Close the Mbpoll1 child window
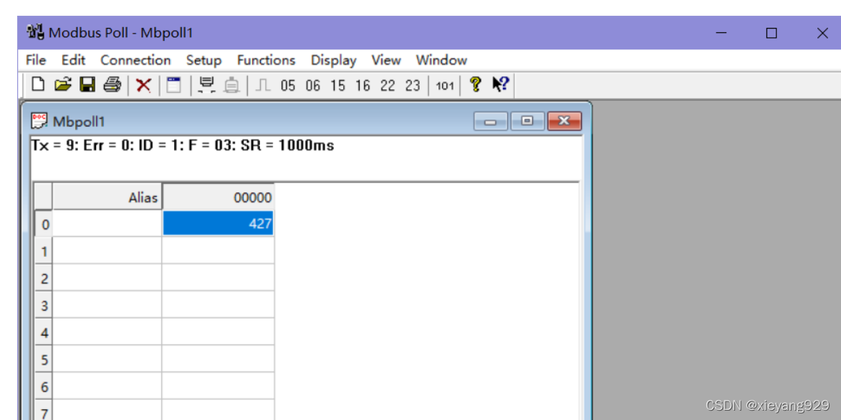This screenshot has height=420, width=841. [564, 122]
